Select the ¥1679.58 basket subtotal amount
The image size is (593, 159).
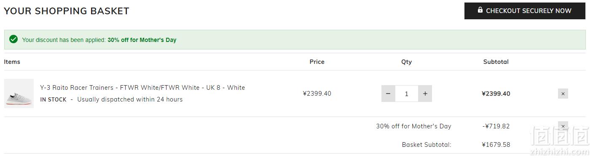click(x=496, y=145)
